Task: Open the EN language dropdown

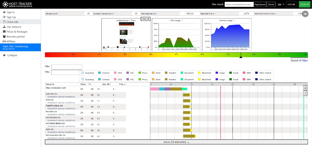Action: (281, 4)
